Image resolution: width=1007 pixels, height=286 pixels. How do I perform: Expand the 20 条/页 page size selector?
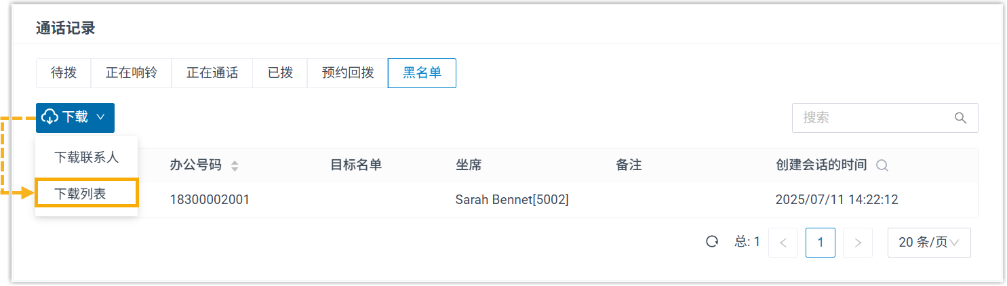coord(928,243)
